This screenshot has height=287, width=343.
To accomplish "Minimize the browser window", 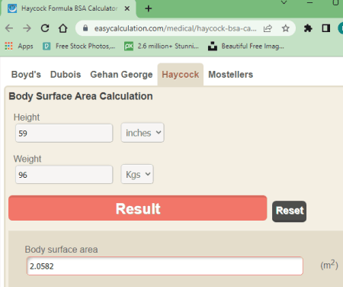I will 309,2.
